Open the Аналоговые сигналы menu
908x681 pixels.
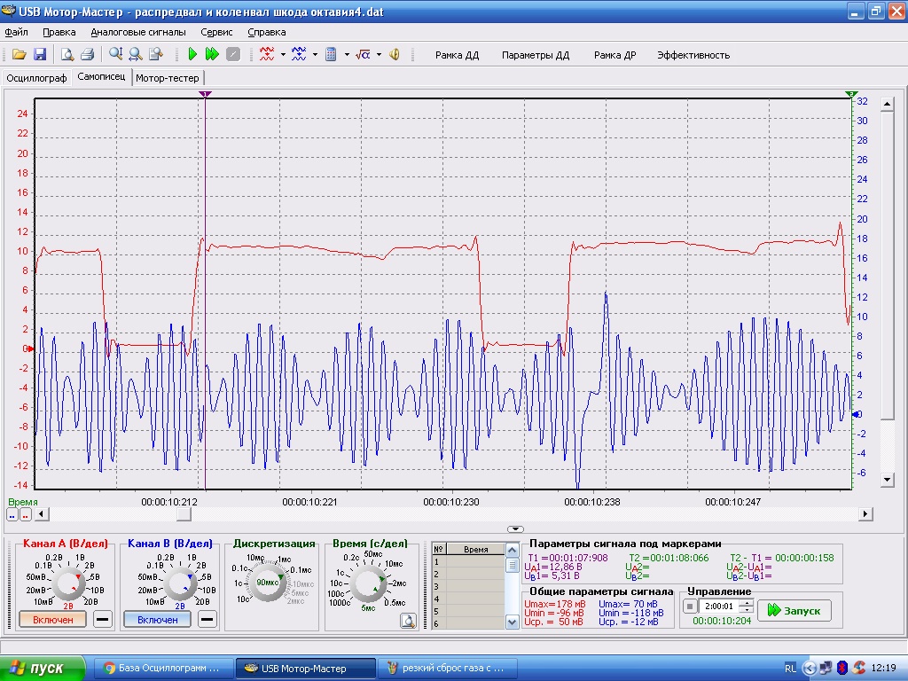coord(138,32)
